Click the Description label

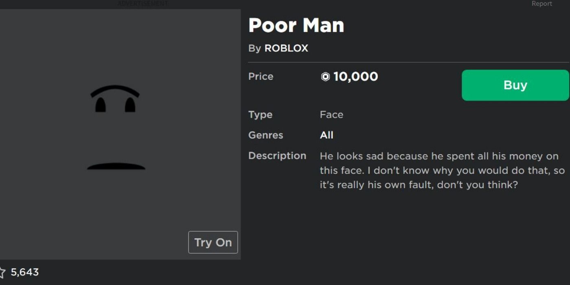[x=277, y=156]
